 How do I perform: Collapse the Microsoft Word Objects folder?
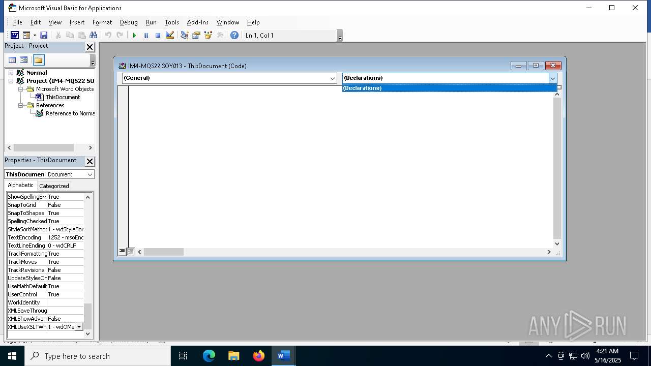(x=21, y=89)
